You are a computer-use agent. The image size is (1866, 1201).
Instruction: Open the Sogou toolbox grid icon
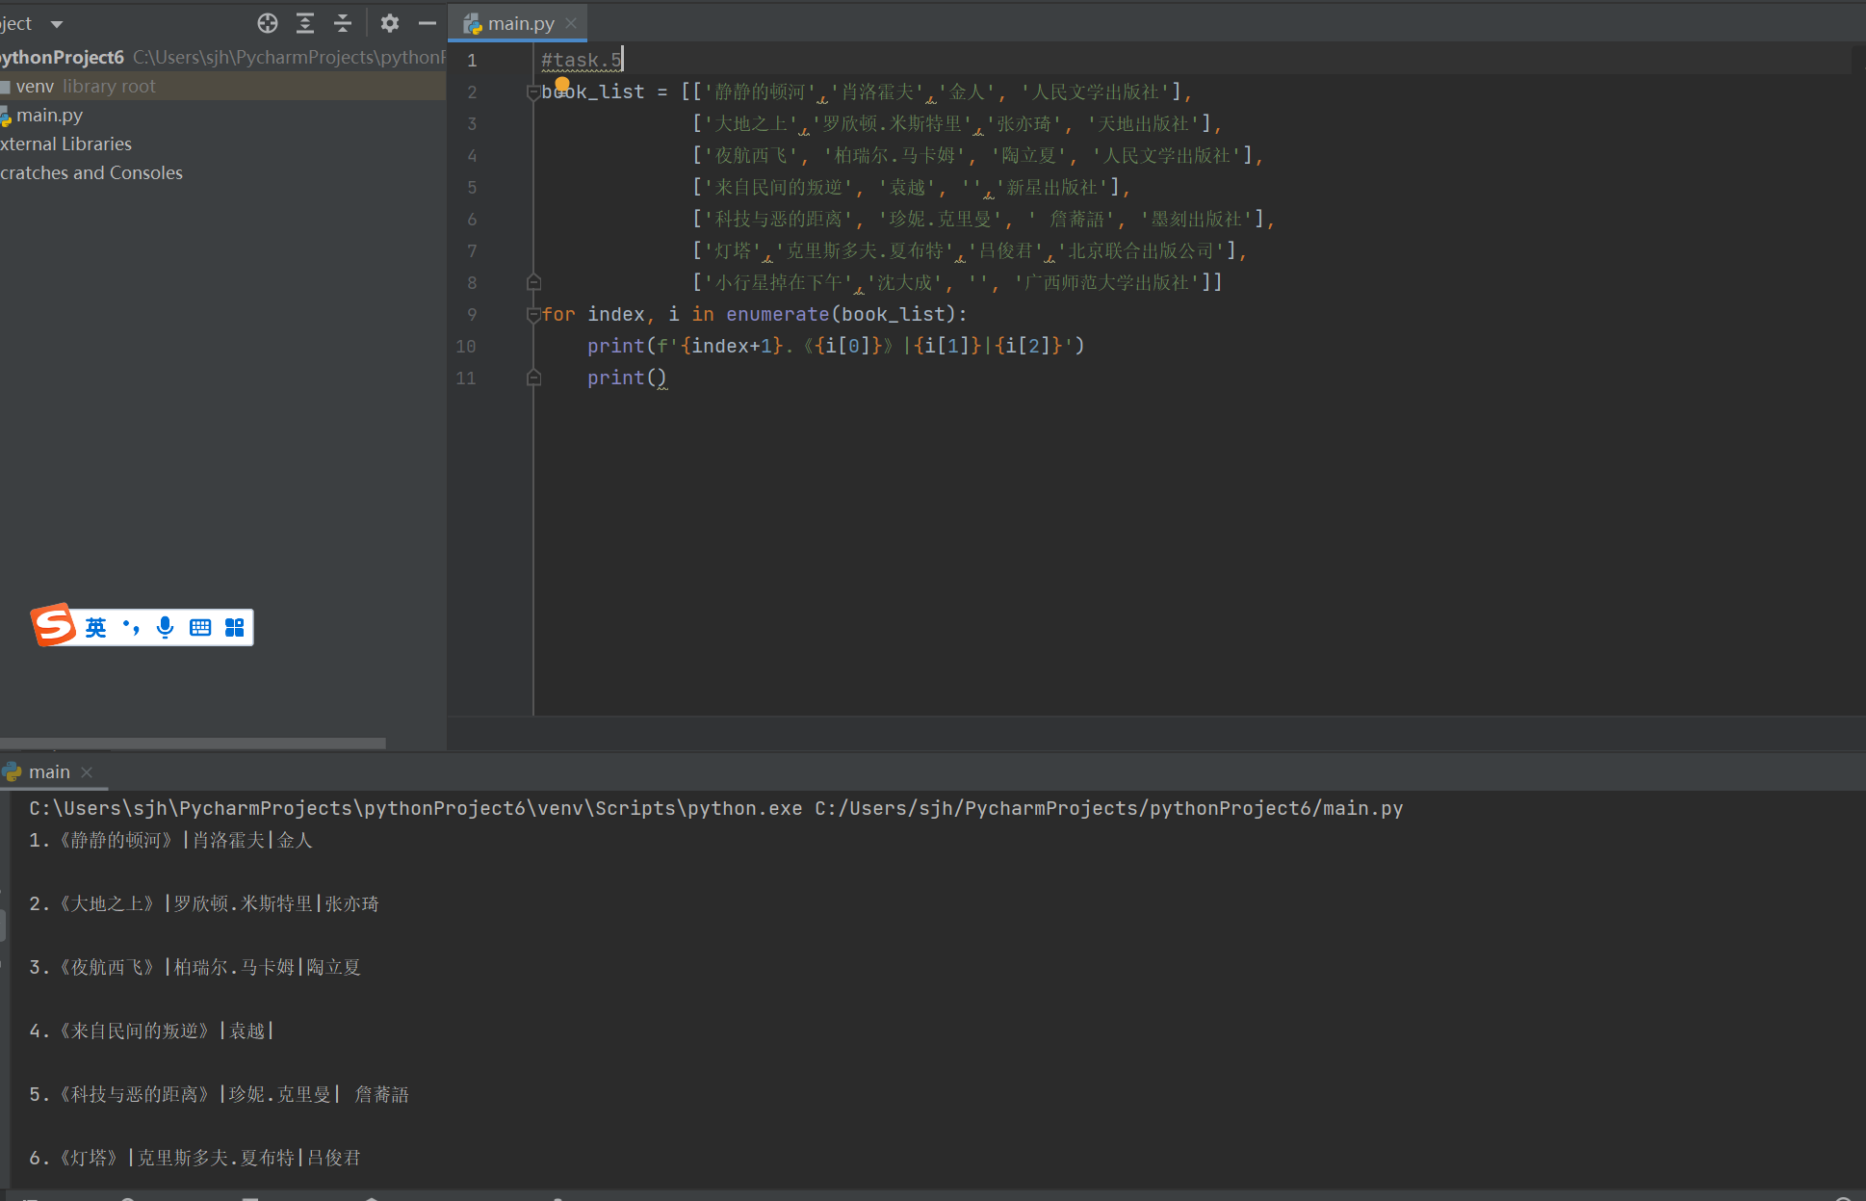(234, 628)
